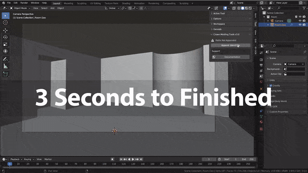Viewport: 308px width, 173px height.
Task: Toggle the Gravity checkbox
Action: point(271,85)
